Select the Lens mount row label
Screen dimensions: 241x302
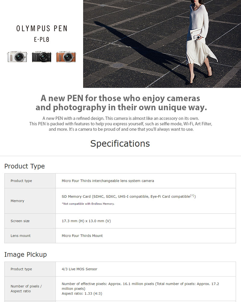[x=20, y=236]
